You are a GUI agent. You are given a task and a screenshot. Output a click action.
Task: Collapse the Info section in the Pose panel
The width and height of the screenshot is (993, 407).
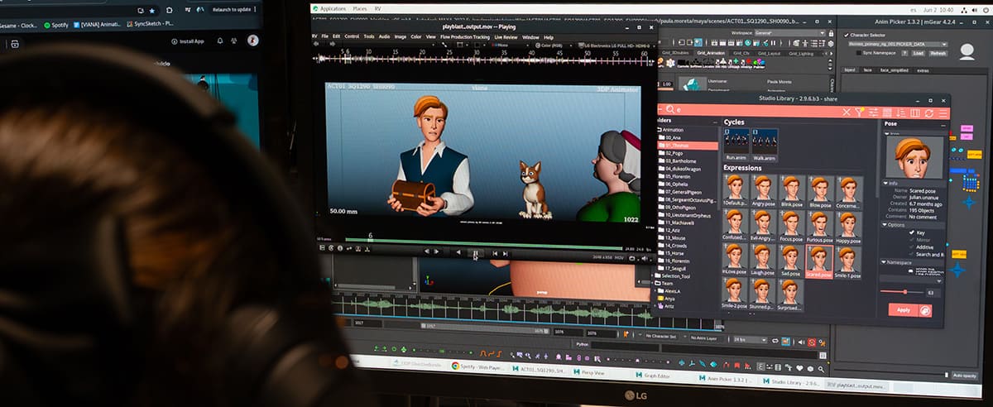[x=885, y=184]
